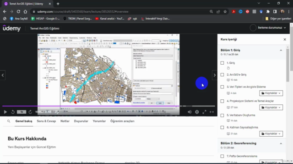
Task: Open lecture 5. Veritabanı Oluşturma
Action: (241, 115)
